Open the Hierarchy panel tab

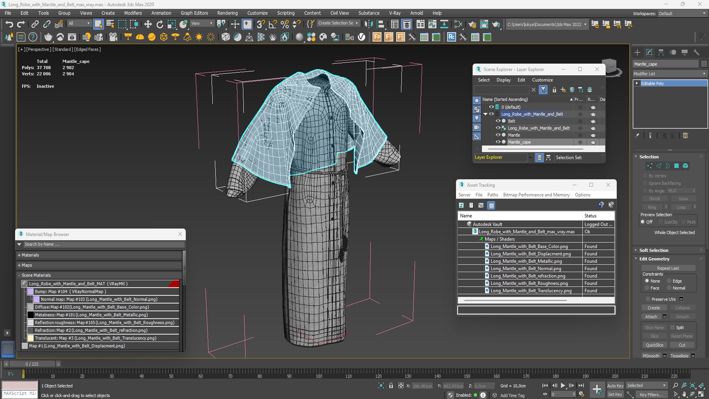pos(661,52)
